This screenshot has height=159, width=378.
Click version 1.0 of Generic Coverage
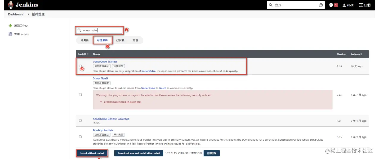(338, 121)
